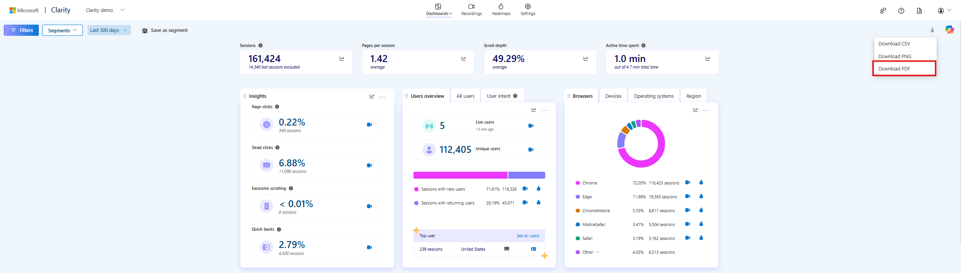961x273 pixels.
Task: View heatmap for Edge sessions
Action: click(701, 196)
